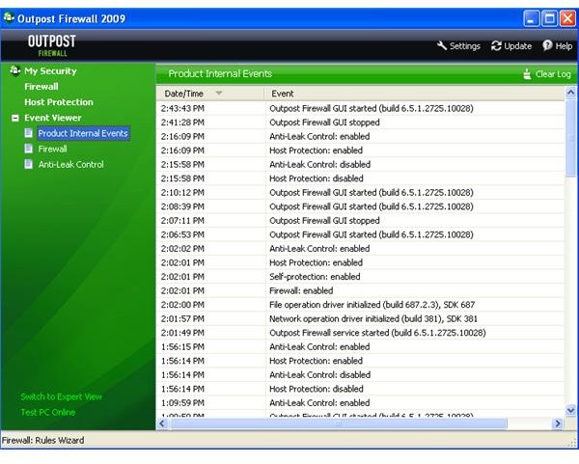Screen dimensions: 579x464
Task: Select the 2:07:11 PM GUI stopped row
Action: click(x=360, y=220)
